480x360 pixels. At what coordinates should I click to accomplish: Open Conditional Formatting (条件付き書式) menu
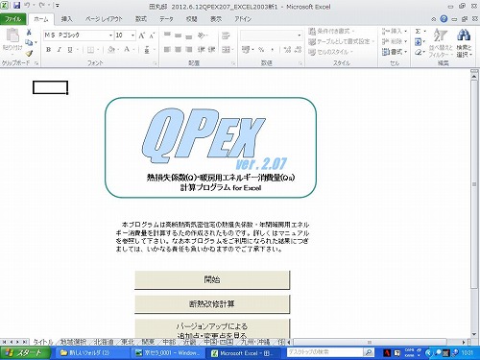click(331, 32)
